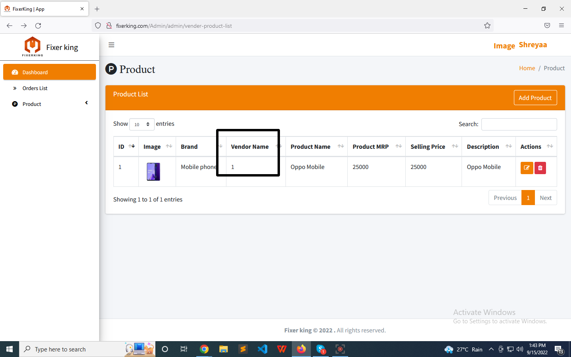Go to Previous page
The image size is (571, 357).
505,198
